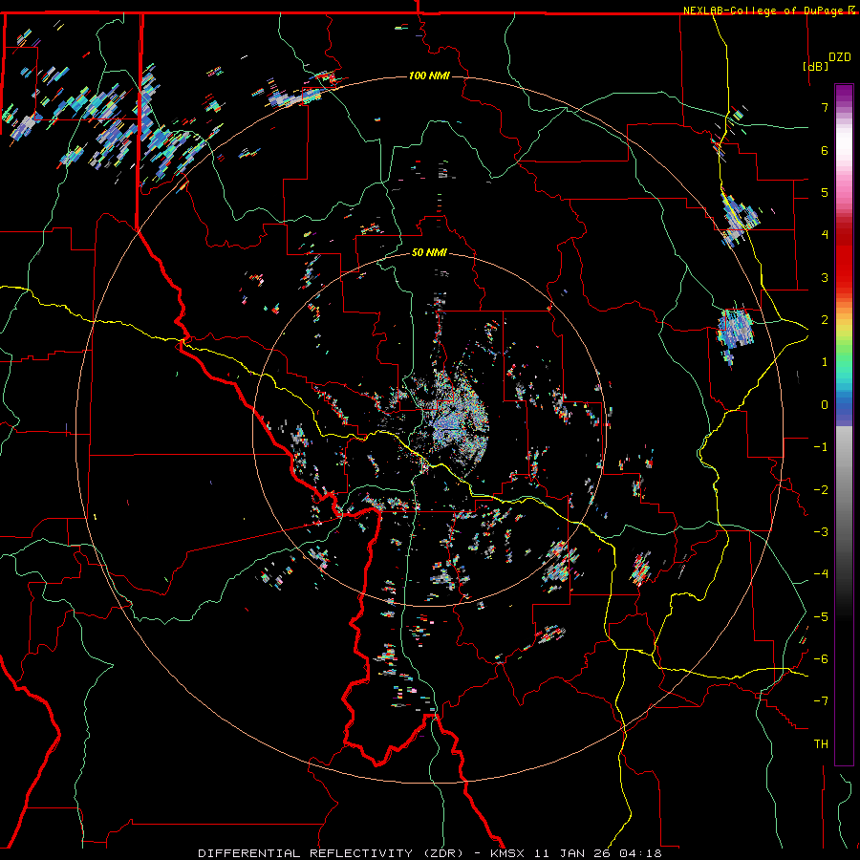Screen dimensions: 860x860
Task: Pick the -6 label on the scale
Action: coord(821,659)
